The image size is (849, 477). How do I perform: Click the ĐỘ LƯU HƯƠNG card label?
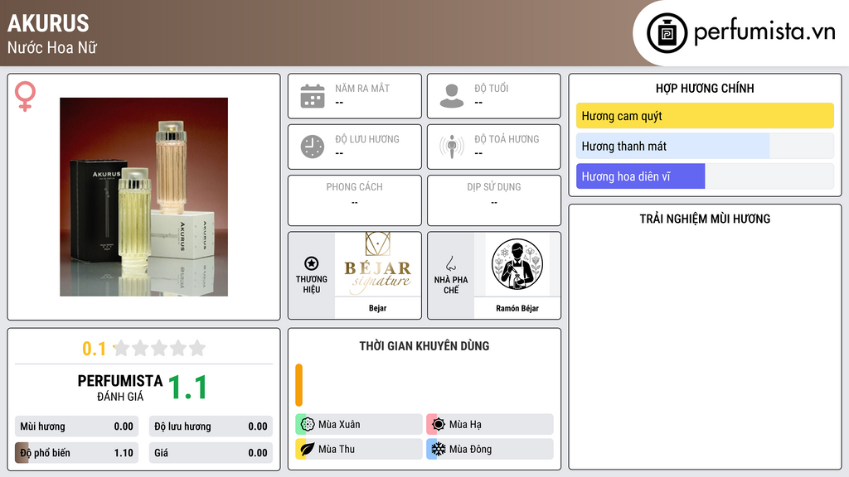point(367,139)
